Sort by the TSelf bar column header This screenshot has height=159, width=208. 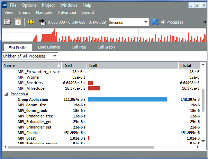tap(133, 65)
